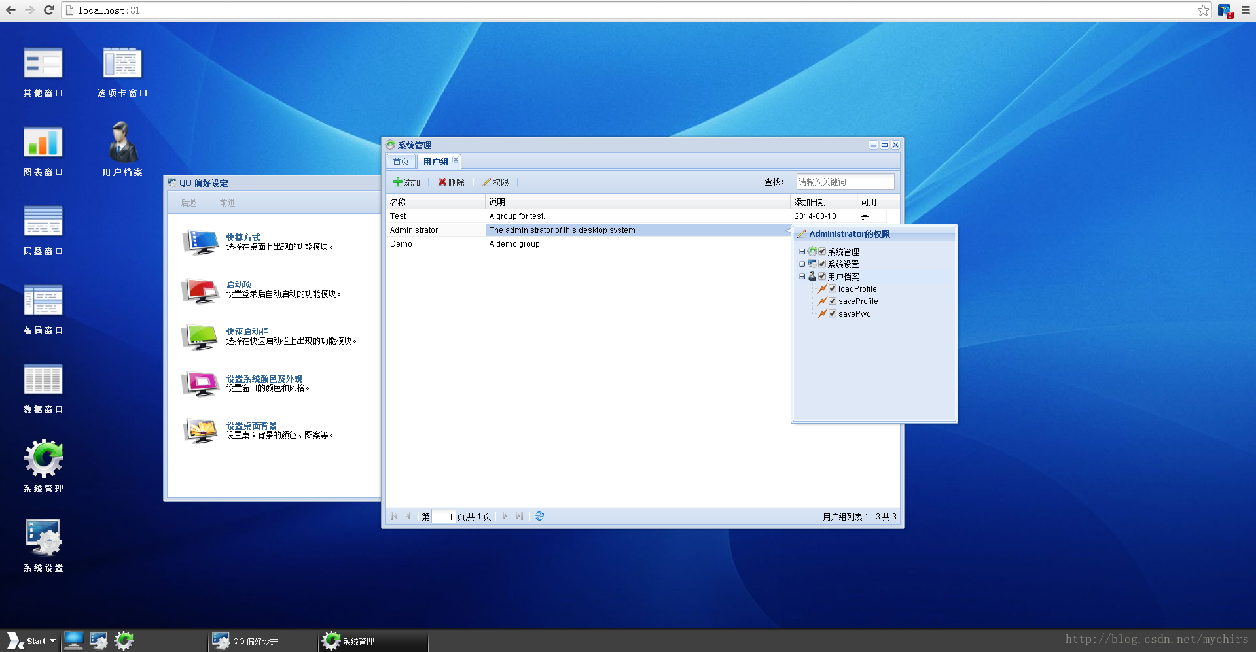Open the Start menu dropdown arrow
The image size is (1256, 652).
click(x=52, y=641)
